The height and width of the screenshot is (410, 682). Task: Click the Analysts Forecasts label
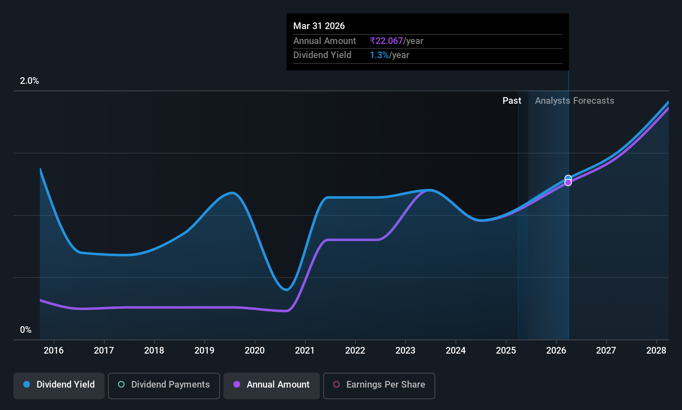[x=574, y=100]
